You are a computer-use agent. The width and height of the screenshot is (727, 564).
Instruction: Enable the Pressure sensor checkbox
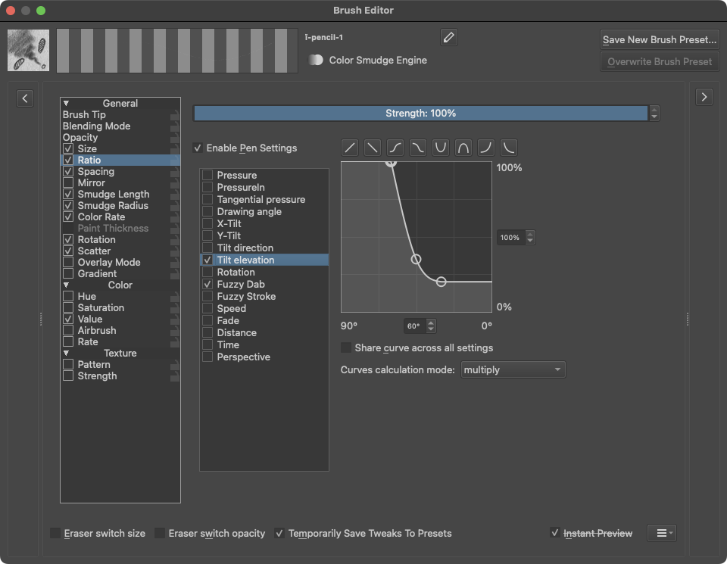207,176
